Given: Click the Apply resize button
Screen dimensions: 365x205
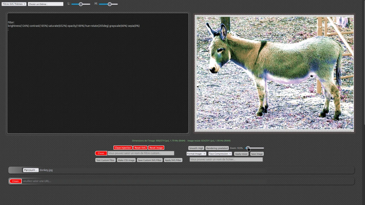Looking at the screenshot, I should tap(241, 154).
